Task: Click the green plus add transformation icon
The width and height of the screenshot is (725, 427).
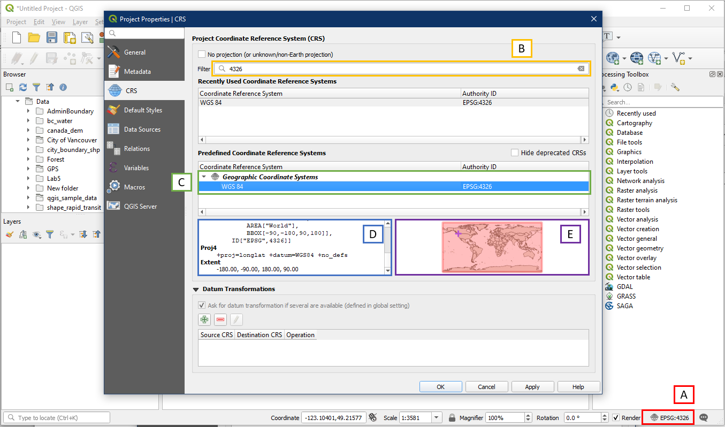Action: pos(204,320)
